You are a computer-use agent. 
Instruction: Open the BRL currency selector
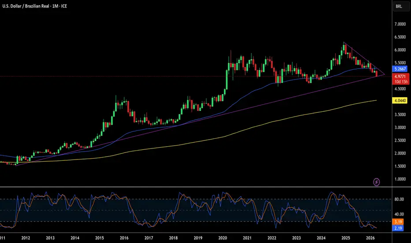401,6
